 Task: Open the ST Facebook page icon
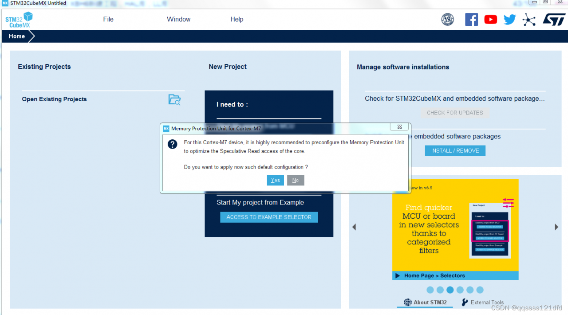tap(471, 20)
